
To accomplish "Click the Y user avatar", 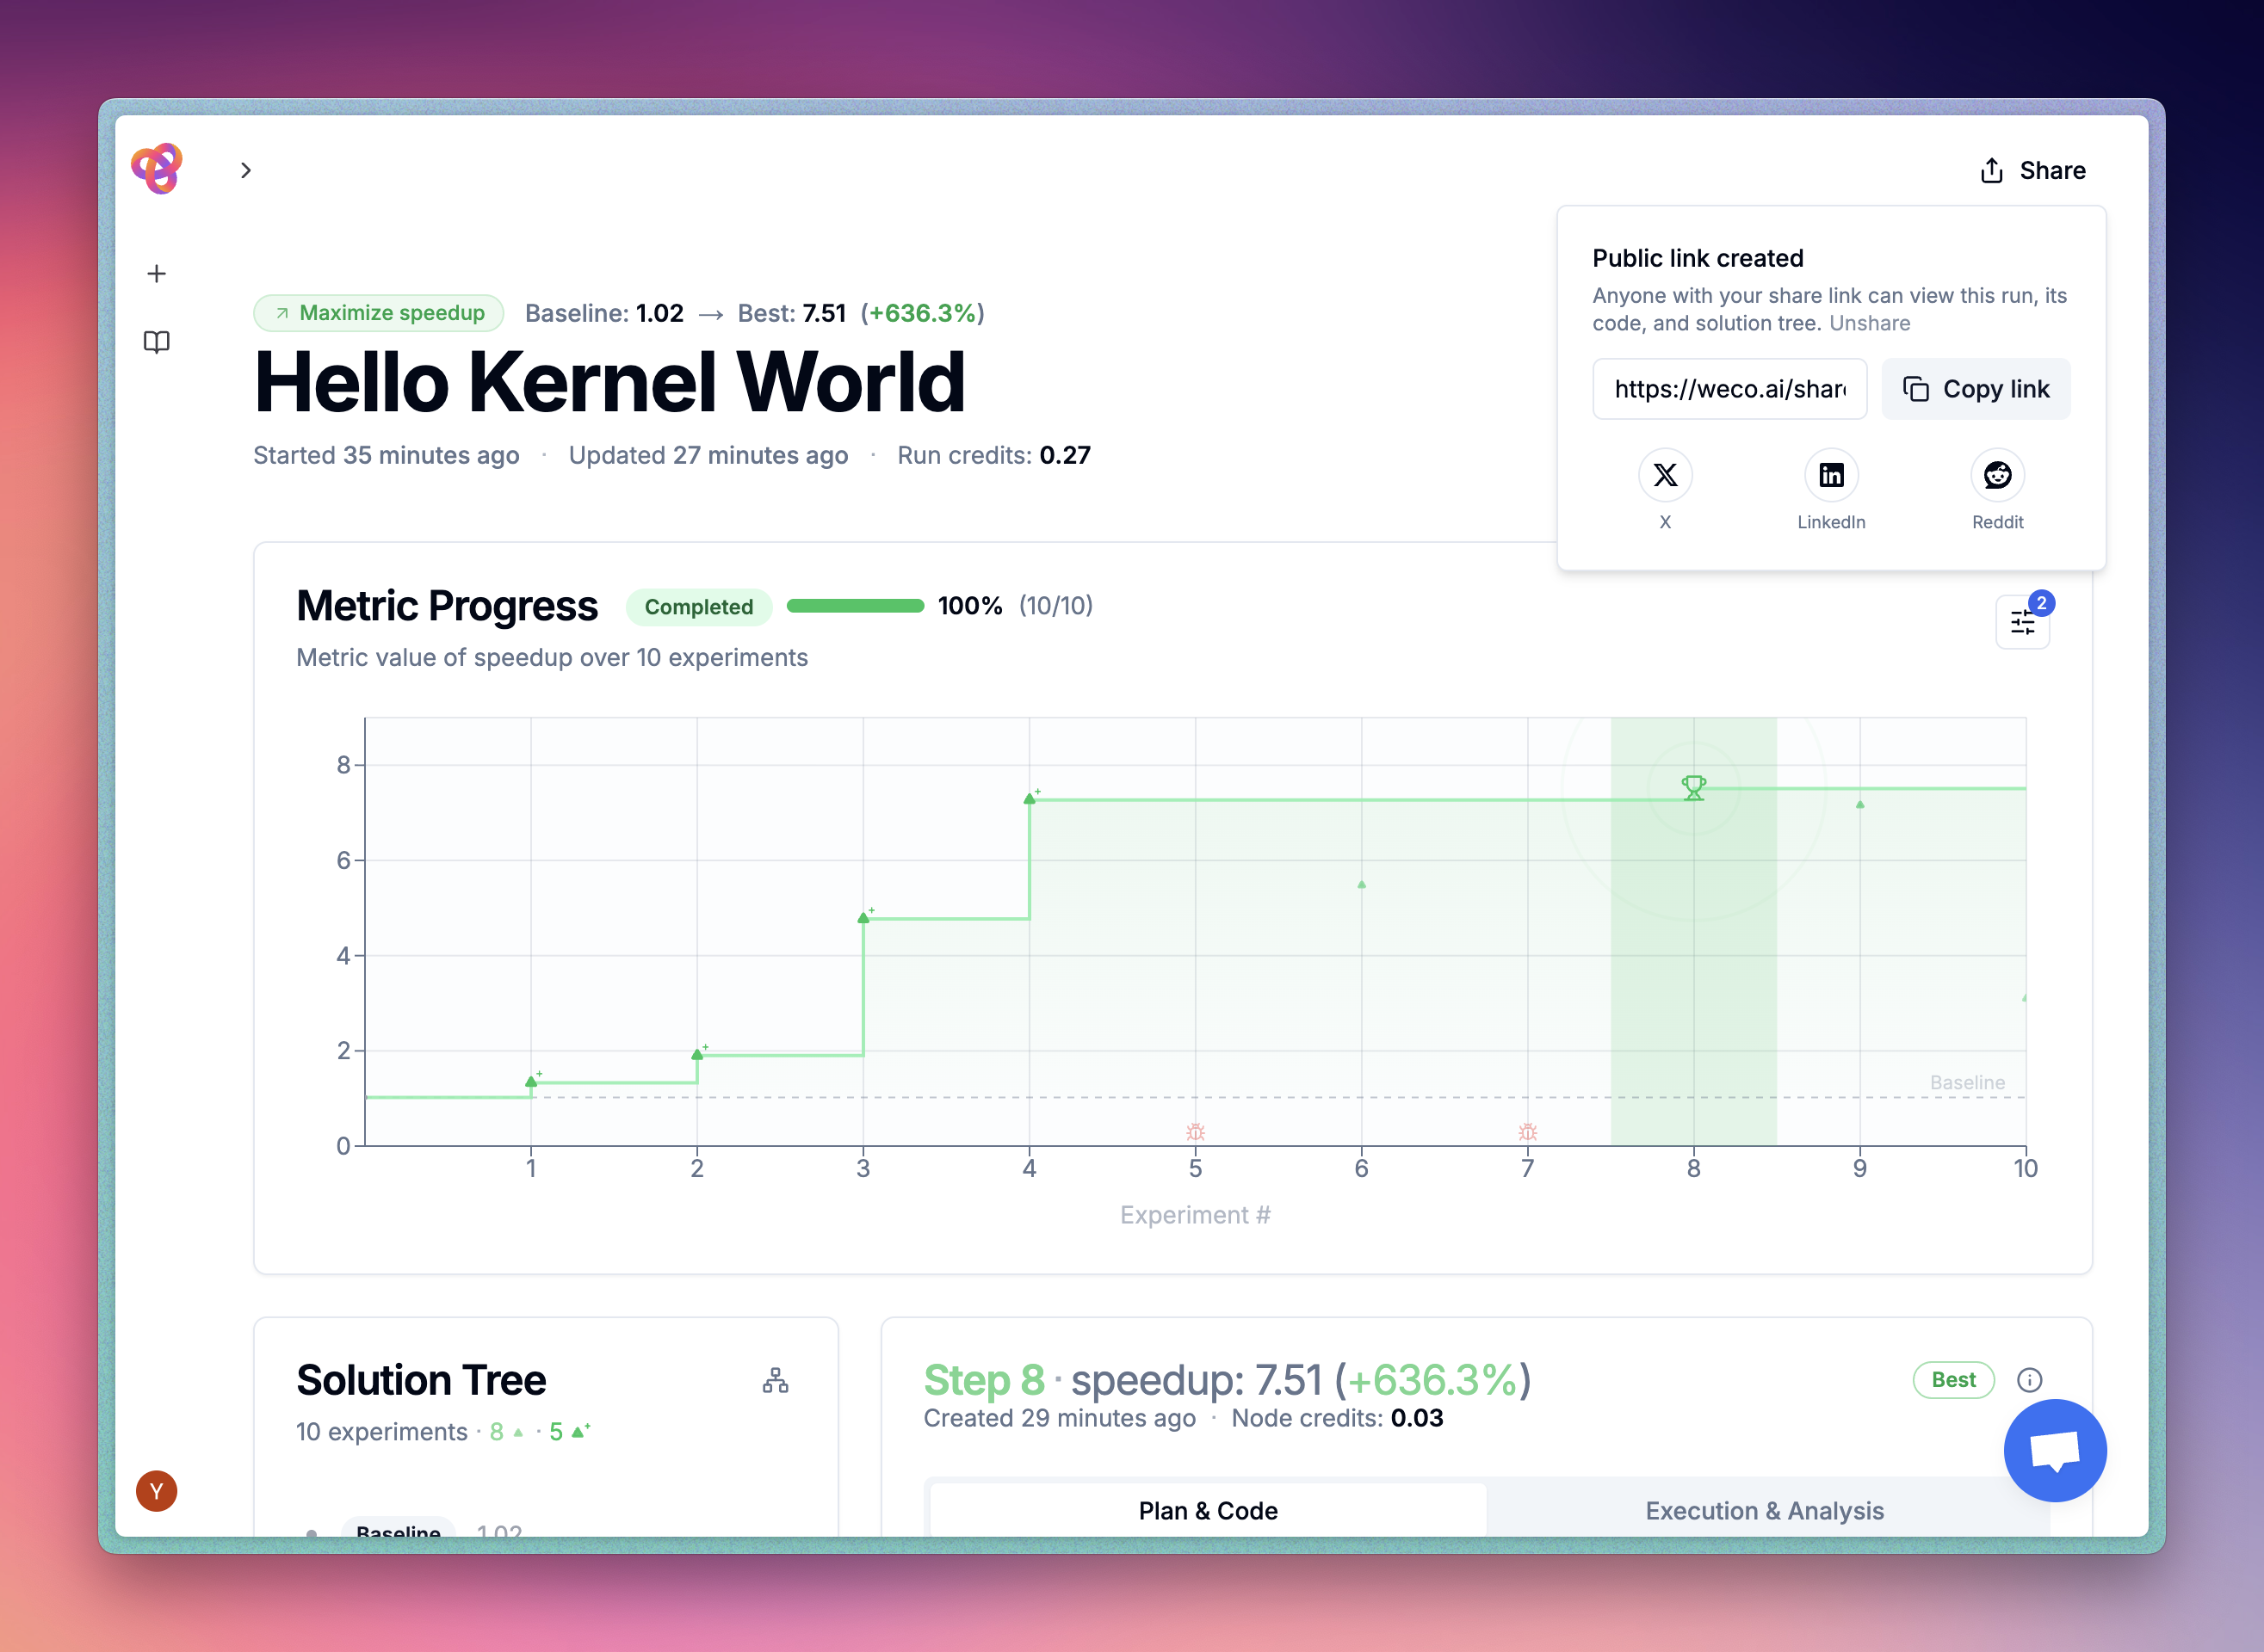I will point(156,1490).
